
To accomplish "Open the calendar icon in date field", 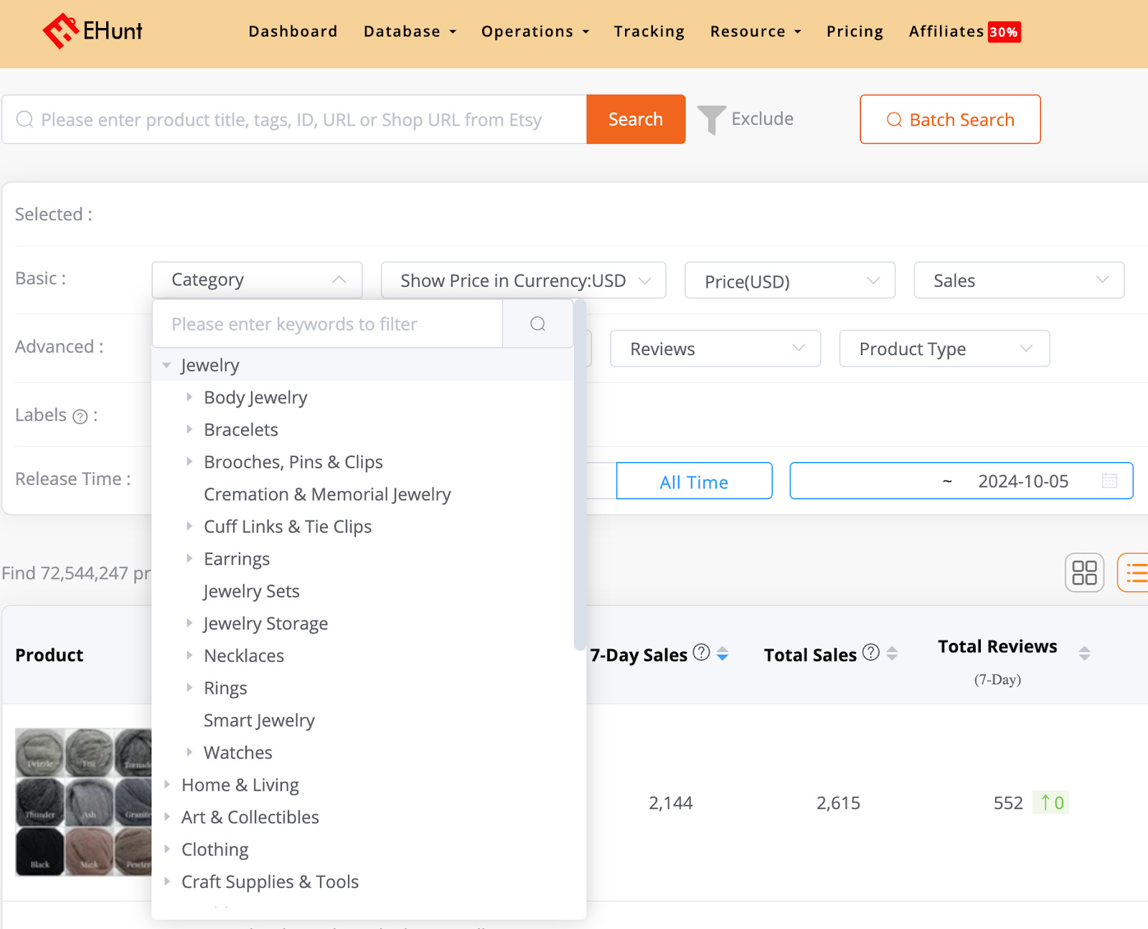I will 1109,481.
